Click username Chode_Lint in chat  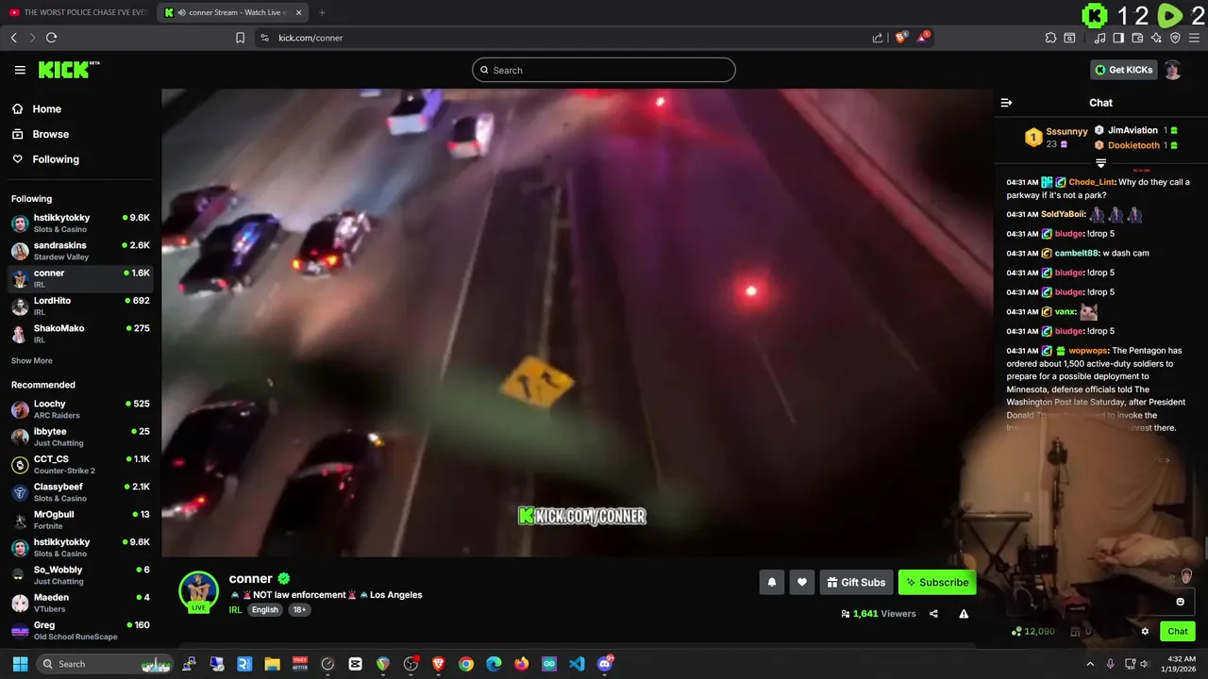coord(1092,182)
